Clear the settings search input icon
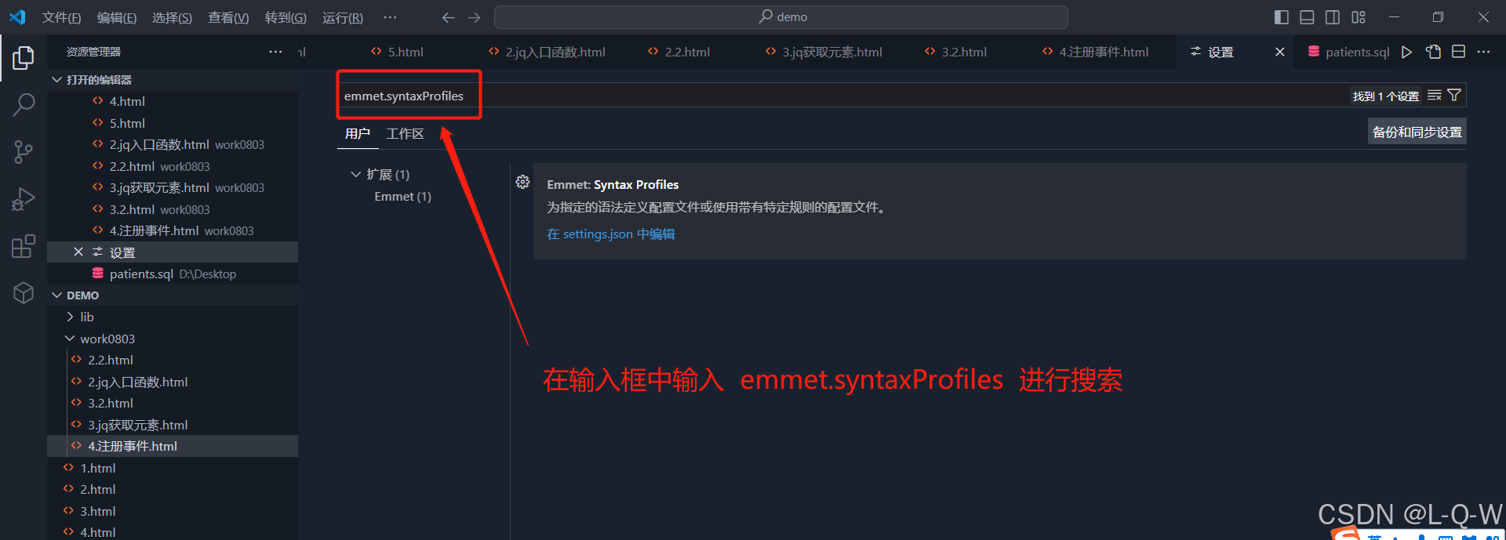Screen dimensions: 1506x540 point(1435,96)
